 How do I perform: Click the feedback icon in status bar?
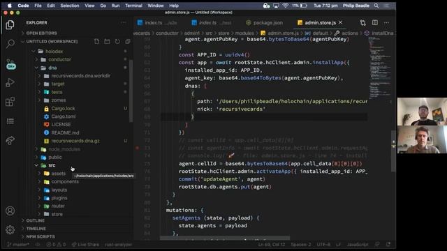pos(377,245)
